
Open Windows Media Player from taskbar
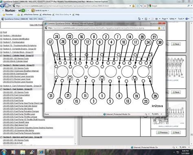pos(13,152)
